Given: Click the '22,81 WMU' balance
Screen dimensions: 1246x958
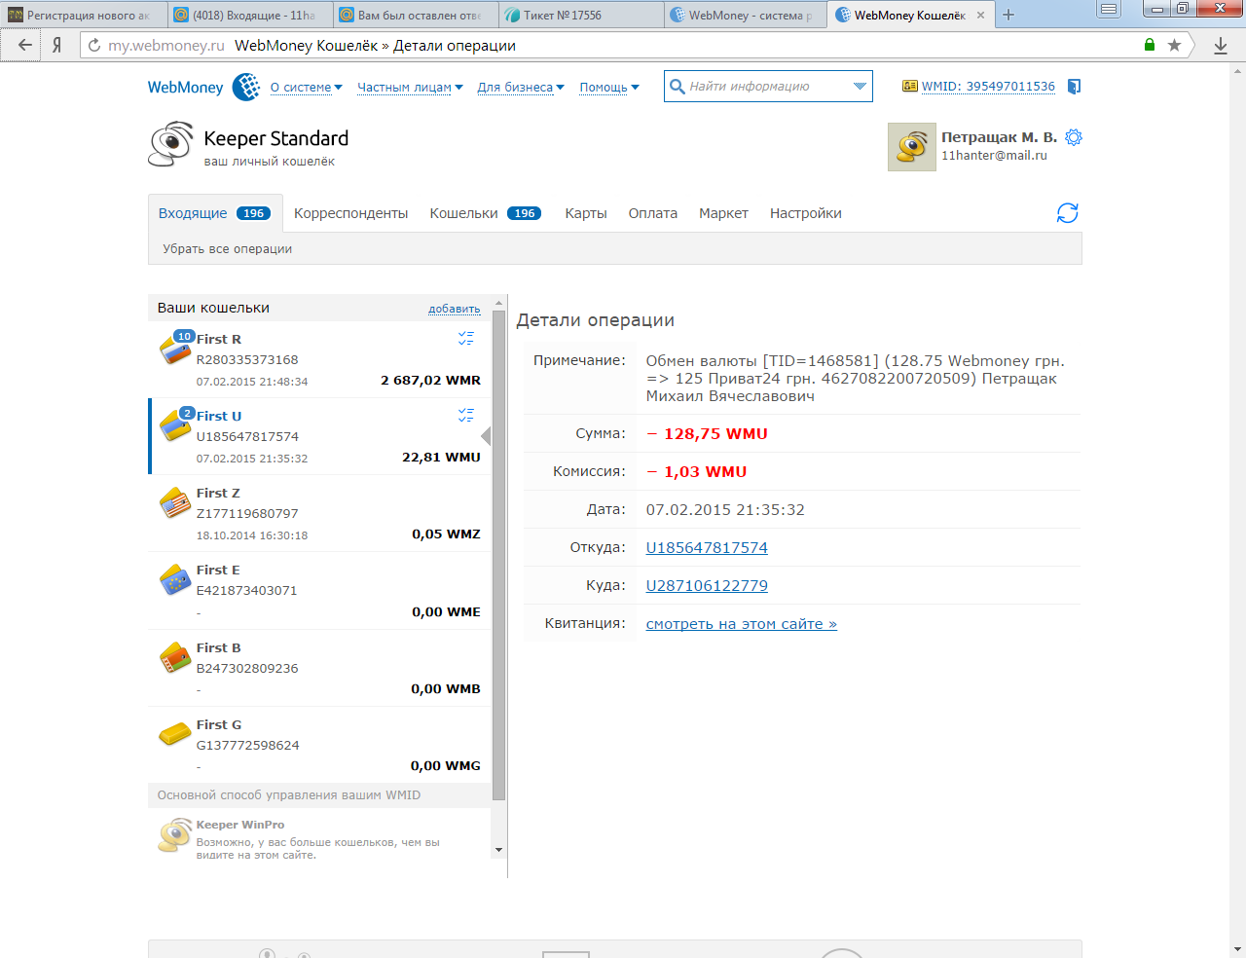Looking at the screenshot, I should pyautogui.click(x=441, y=457).
